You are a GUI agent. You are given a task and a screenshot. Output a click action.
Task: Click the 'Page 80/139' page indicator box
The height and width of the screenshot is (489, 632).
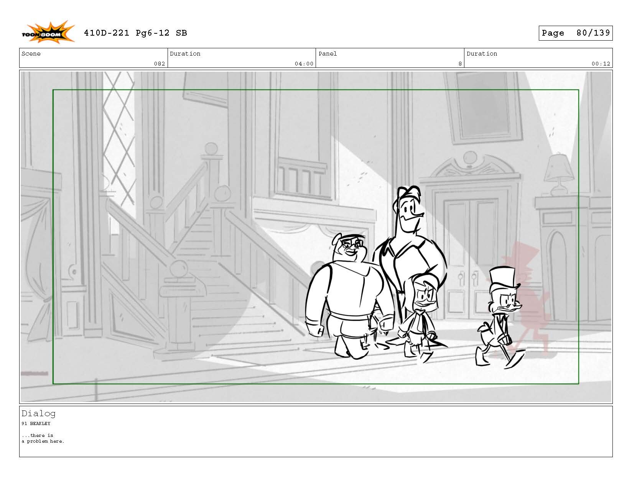[575, 33]
